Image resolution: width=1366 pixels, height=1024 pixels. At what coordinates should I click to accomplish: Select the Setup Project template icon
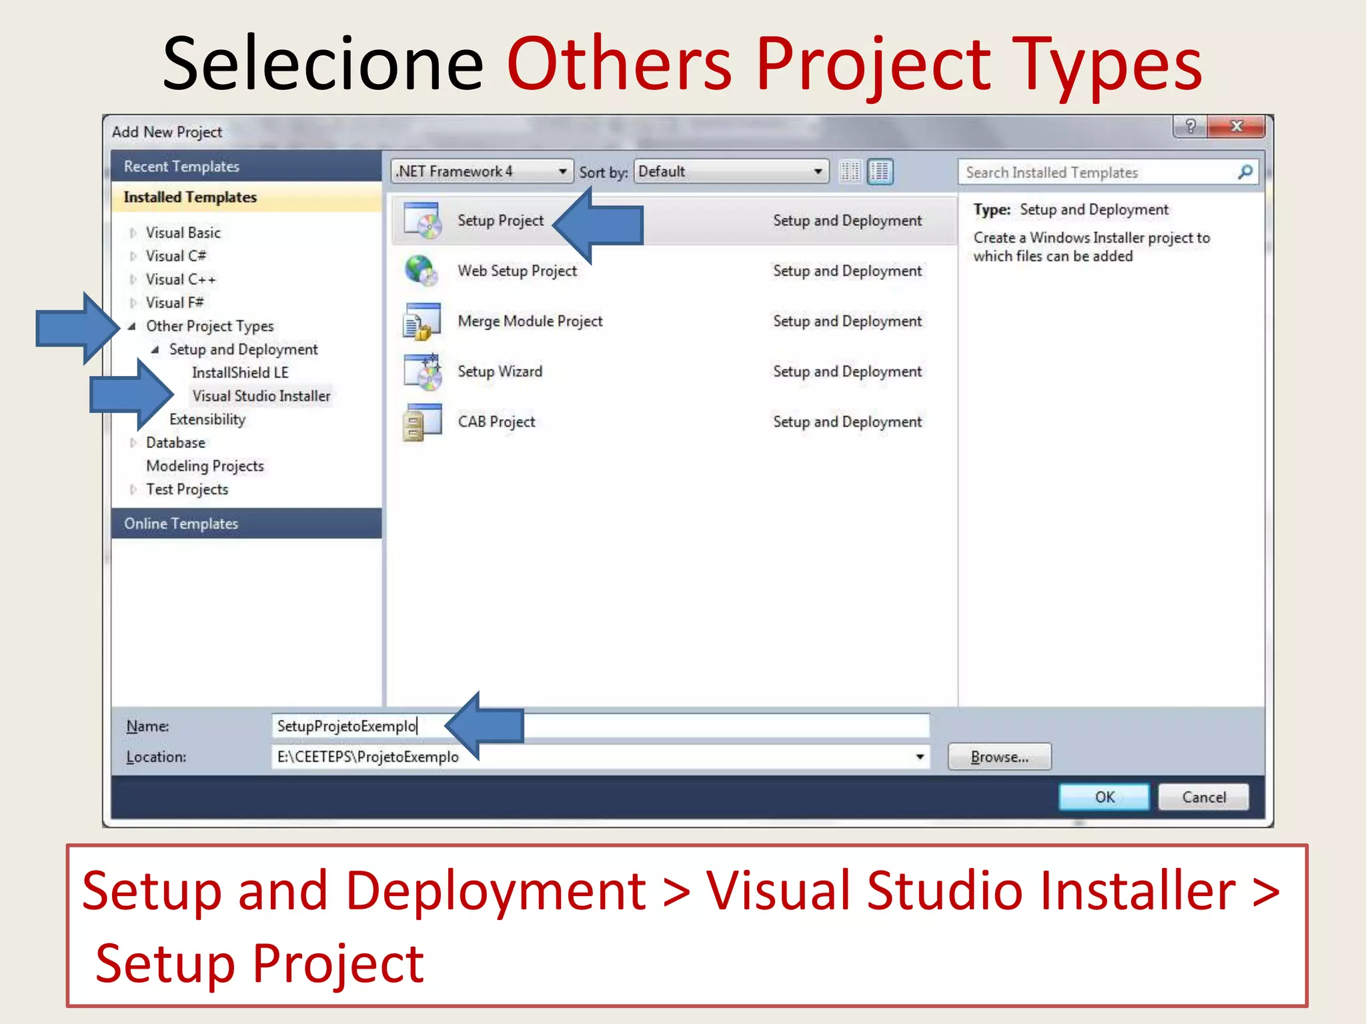(423, 221)
